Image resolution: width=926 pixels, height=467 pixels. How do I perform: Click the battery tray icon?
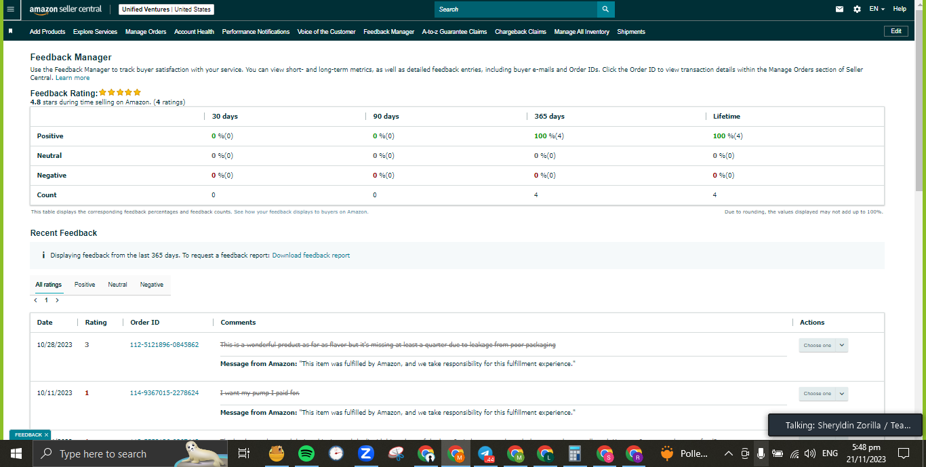pos(778,453)
